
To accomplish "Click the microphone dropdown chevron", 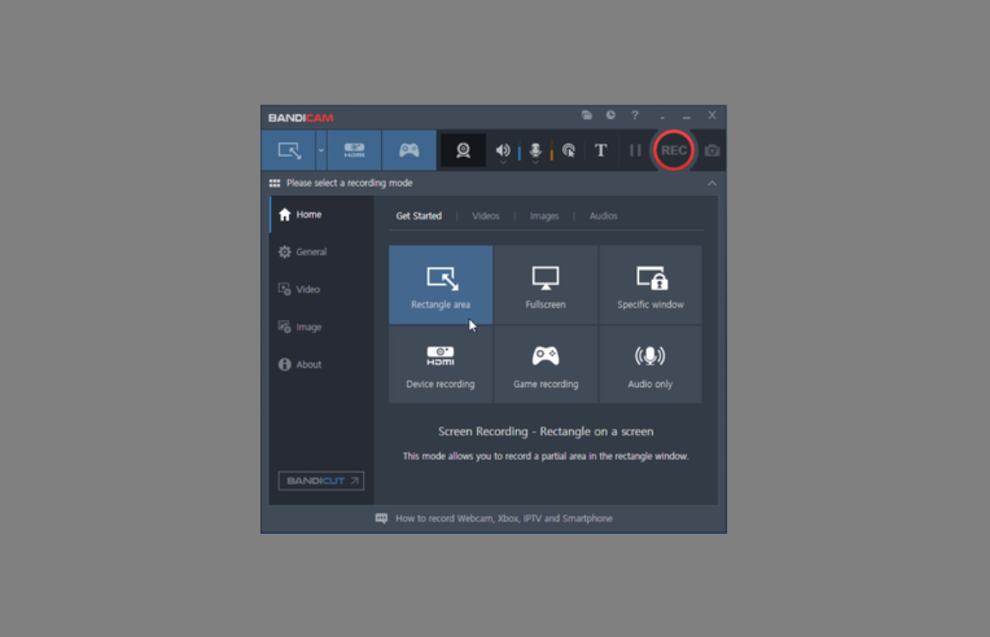I will (x=536, y=163).
